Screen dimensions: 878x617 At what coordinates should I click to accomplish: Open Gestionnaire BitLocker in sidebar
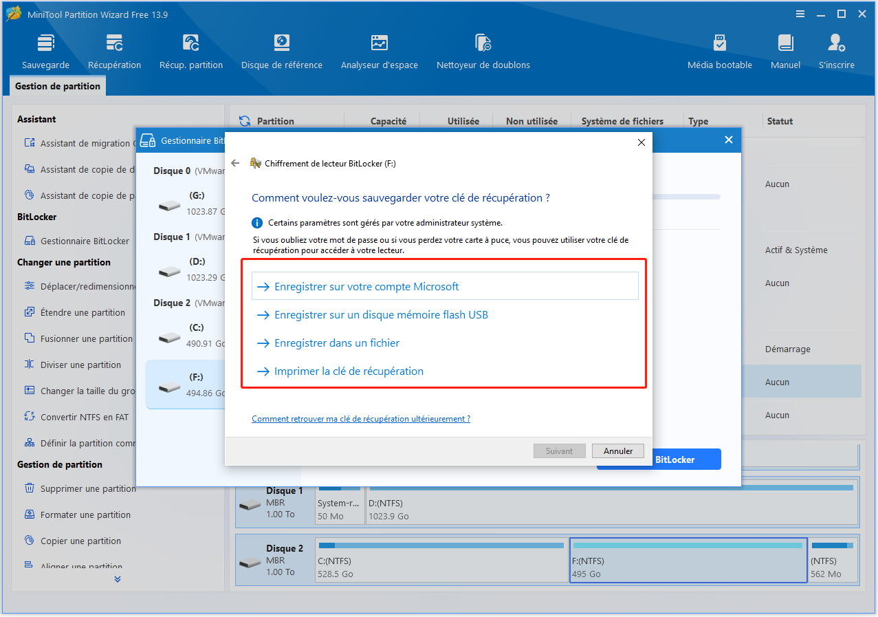pyautogui.click(x=78, y=241)
